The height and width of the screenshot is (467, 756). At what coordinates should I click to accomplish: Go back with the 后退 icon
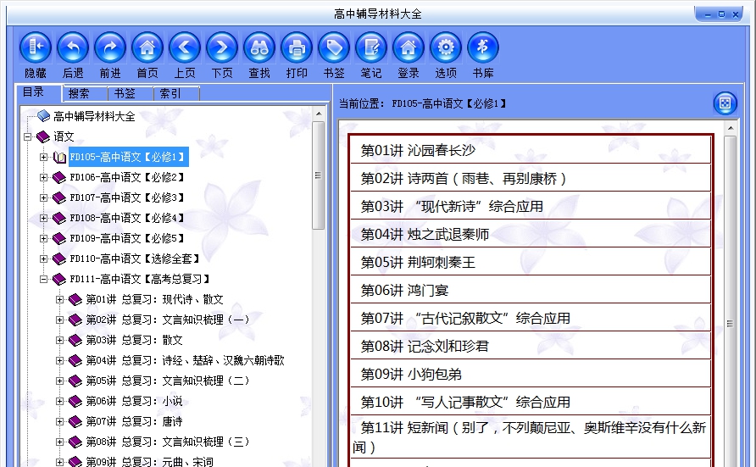point(73,47)
